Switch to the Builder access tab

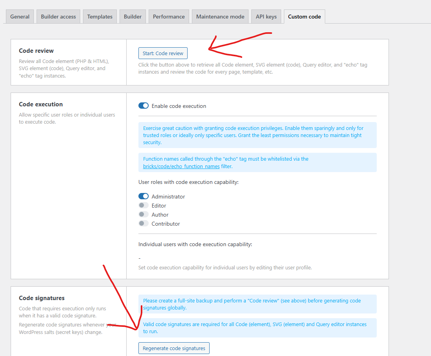point(58,17)
